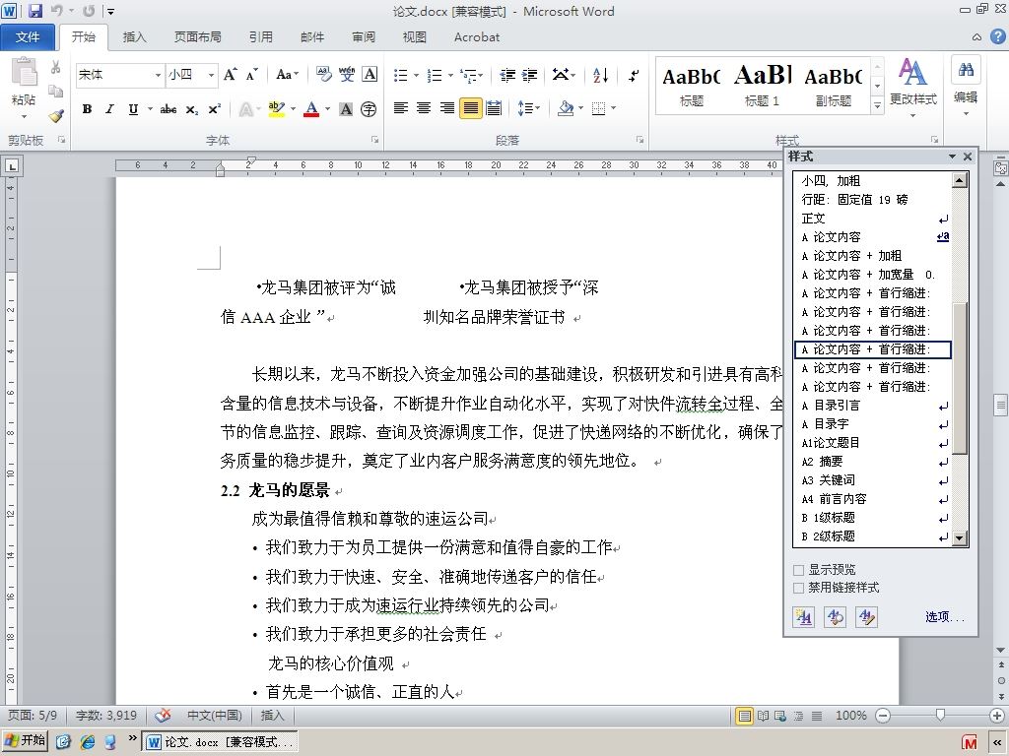The width and height of the screenshot is (1009, 756).
Task: Center the paragraph text
Action: pos(424,108)
